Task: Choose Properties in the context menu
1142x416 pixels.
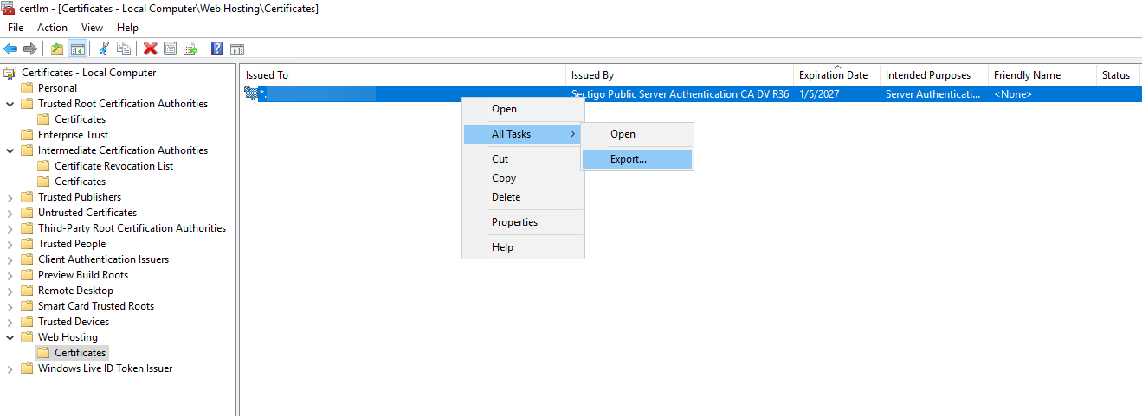Action: (x=523, y=222)
